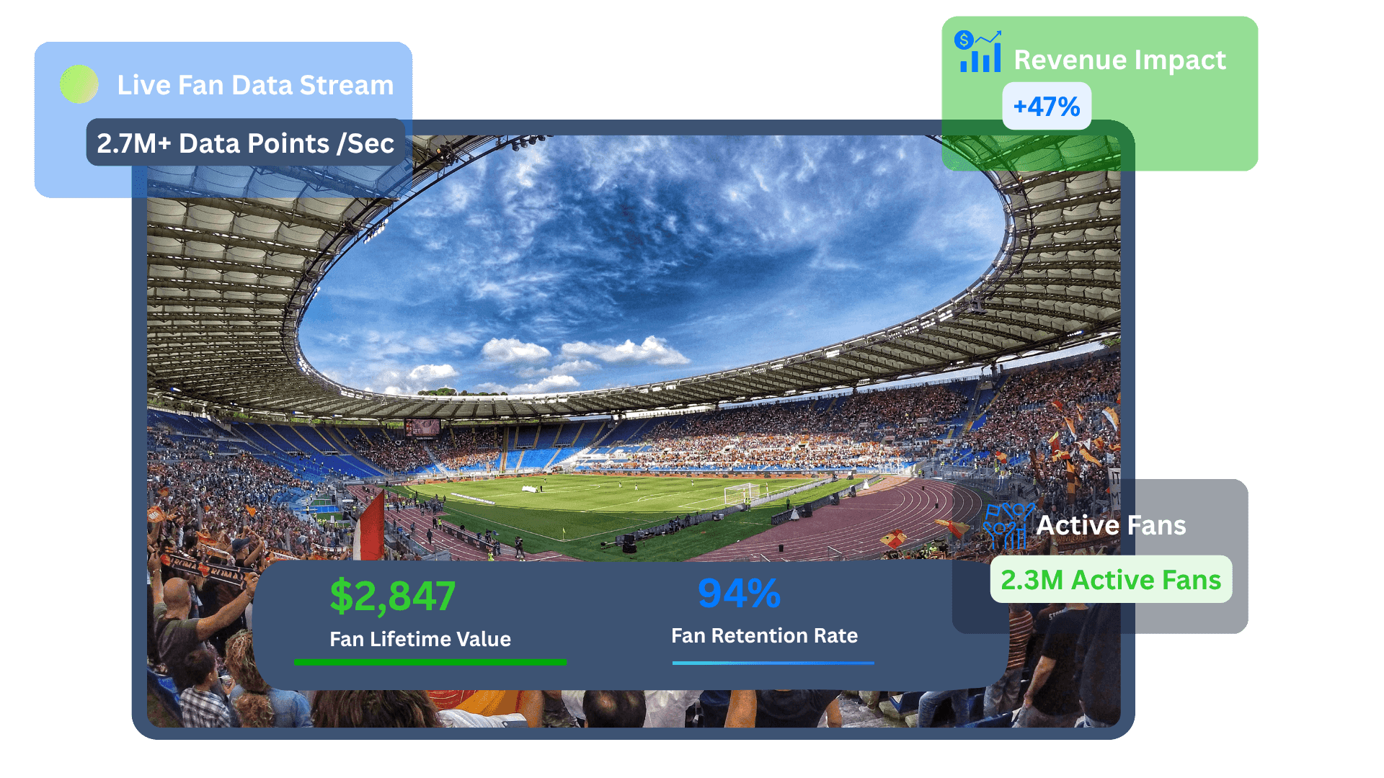Viewport: 1384px width, 778px height.
Task: Click the 2.3M Active Fans pill
Action: [1111, 579]
